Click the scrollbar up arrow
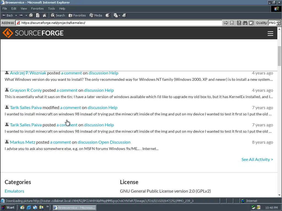282x211 pixels. (279, 29)
